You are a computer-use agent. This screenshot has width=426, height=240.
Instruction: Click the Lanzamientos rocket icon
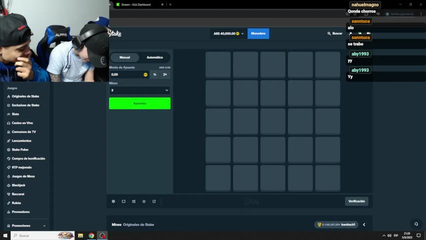click(9, 141)
